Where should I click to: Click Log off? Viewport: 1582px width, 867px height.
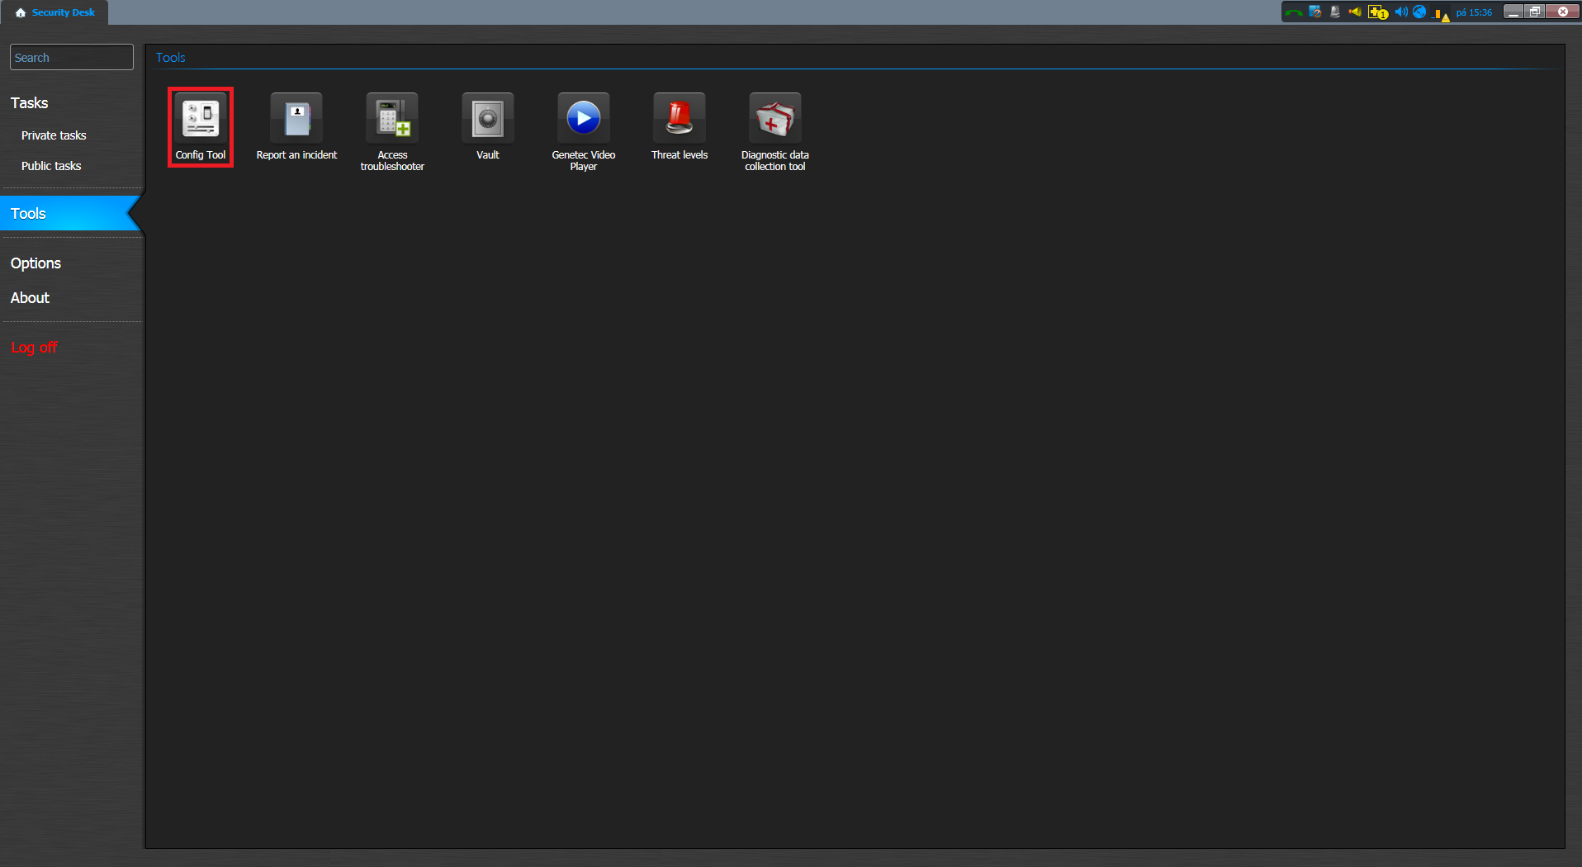click(x=34, y=348)
